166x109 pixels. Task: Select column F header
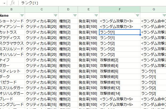(120, 9)
